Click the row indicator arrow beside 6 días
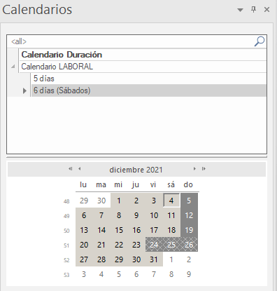Viewport: 277px width, 291px height. [x=24, y=90]
